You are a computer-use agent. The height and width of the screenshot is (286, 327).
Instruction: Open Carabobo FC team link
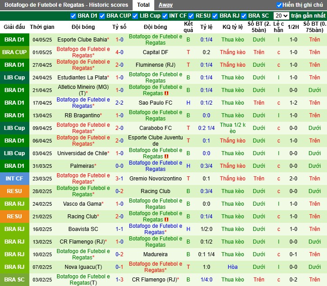(x=155, y=128)
